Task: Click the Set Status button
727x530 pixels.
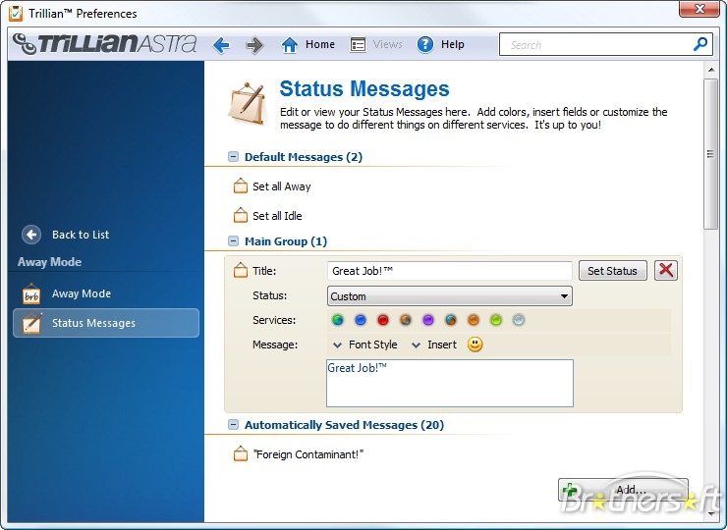Action: pyautogui.click(x=612, y=271)
